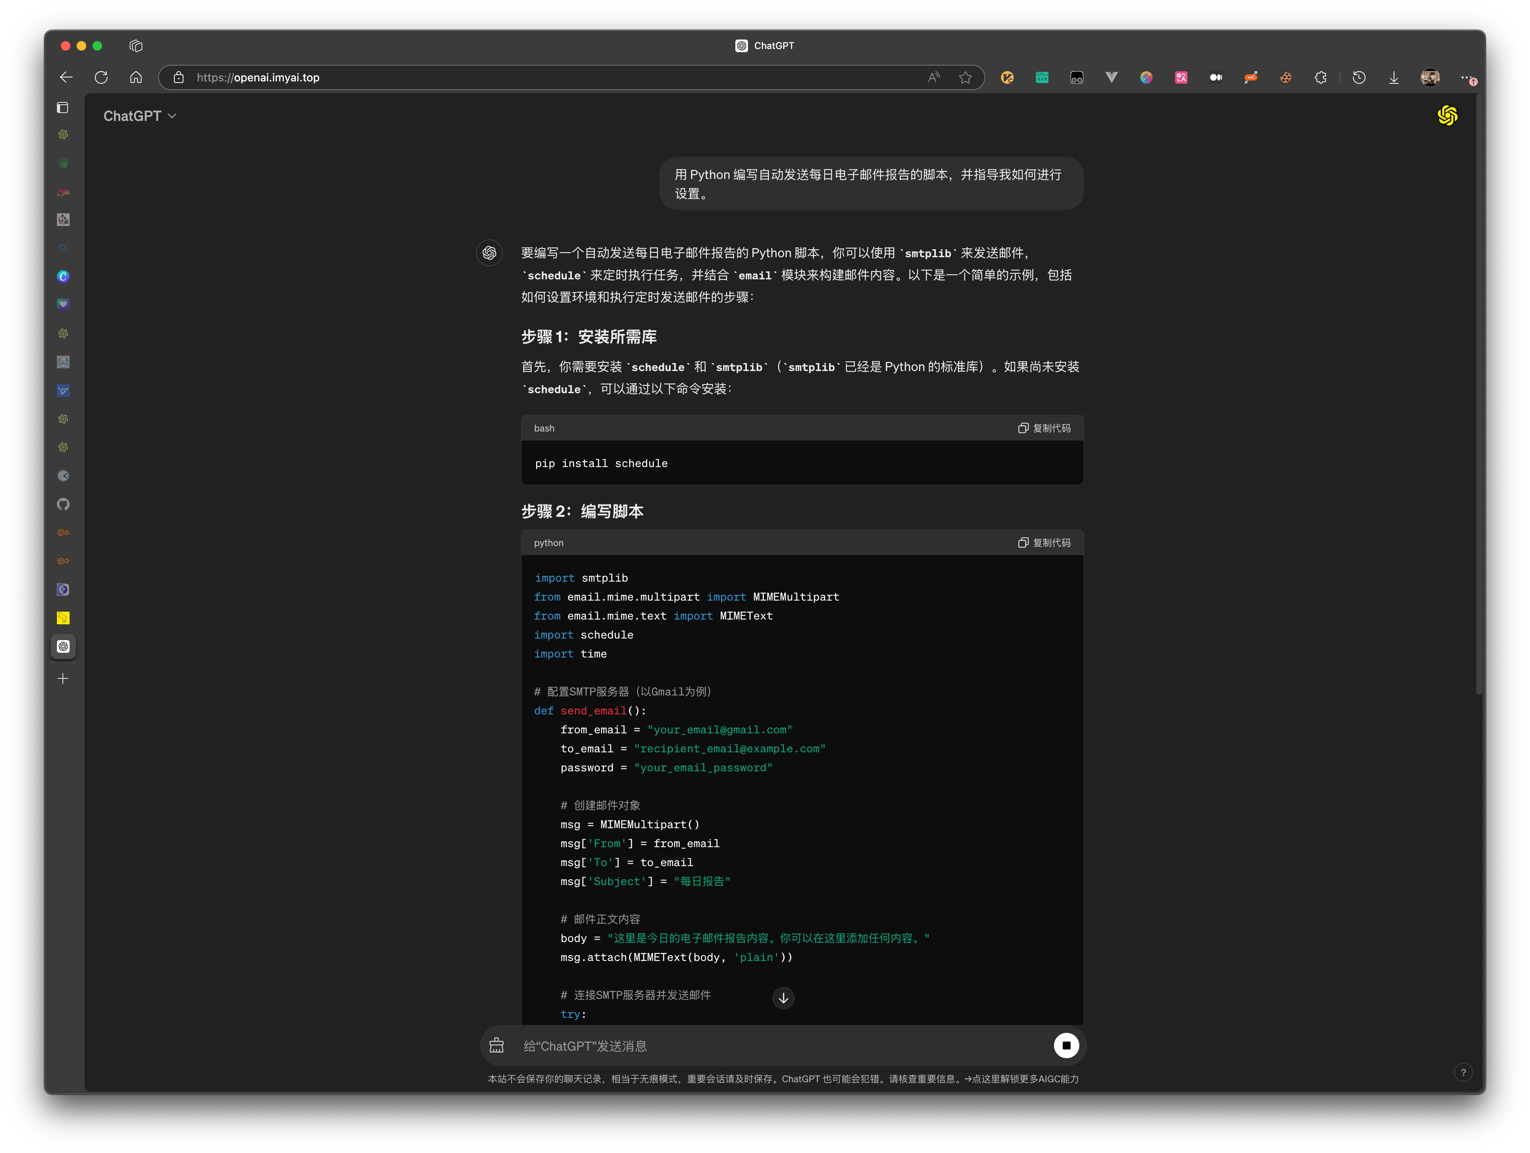Open the green code-window extension icon
This screenshot has width=1530, height=1153.
point(1042,77)
